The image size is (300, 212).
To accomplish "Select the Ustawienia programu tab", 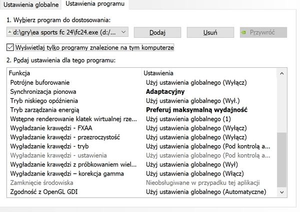I will tap(94, 4).
